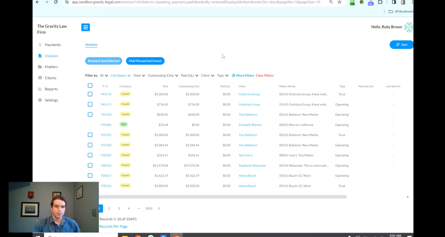Click the Settings gear icon in sidebar
The height and width of the screenshot is (237, 445).
(x=40, y=100)
